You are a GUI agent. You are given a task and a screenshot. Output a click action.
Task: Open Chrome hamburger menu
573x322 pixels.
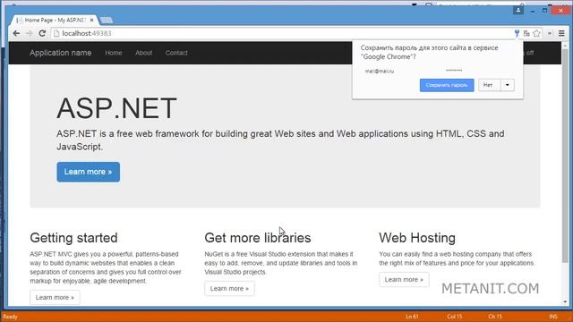point(561,33)
